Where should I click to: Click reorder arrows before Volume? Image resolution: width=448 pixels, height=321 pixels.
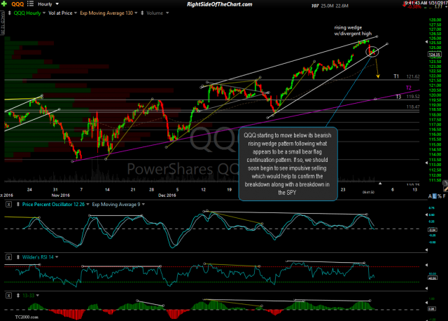(142, 13)
